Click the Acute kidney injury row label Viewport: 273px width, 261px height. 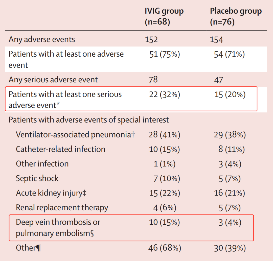pos(51,193)
